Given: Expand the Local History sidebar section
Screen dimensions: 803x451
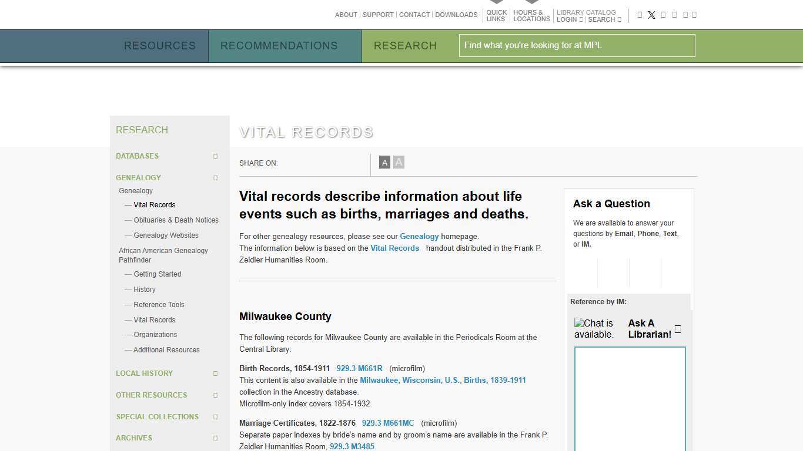Looking at the screenshot, I should click(215, 373).
